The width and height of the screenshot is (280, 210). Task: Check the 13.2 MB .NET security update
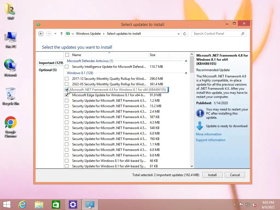67,106
